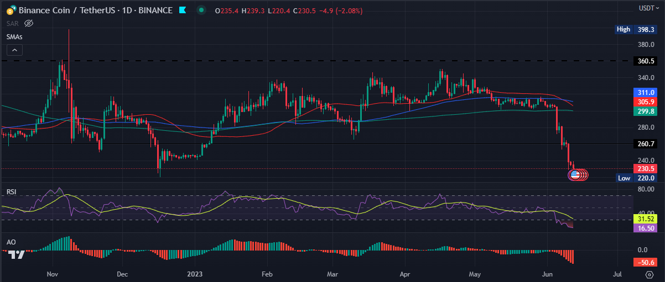The height and width of the screenshot is (282, 665).
Task: Click the Jul label on time axis
Action: pyautogui.click(x=618, y=274)
